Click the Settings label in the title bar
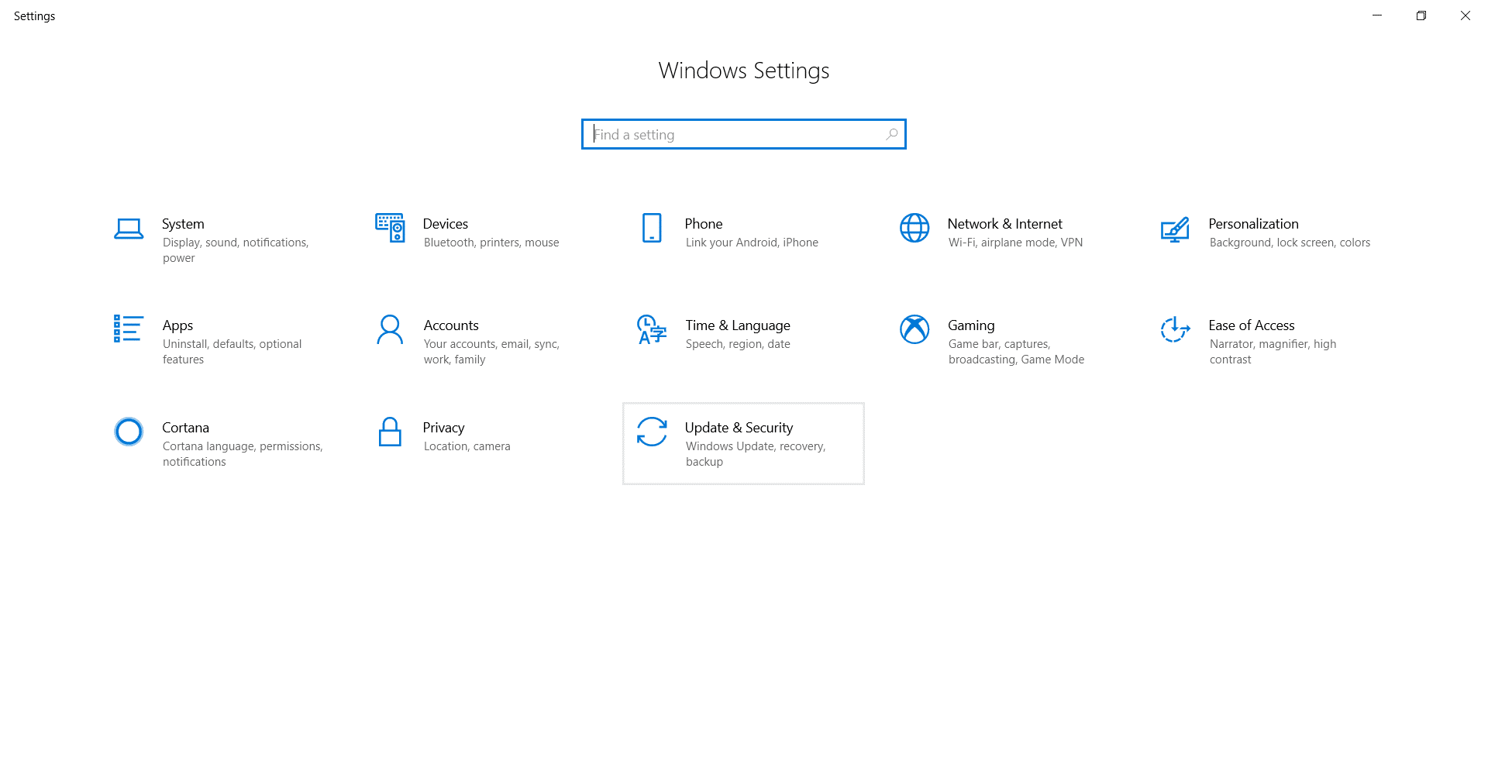 [x=34, y=15]
